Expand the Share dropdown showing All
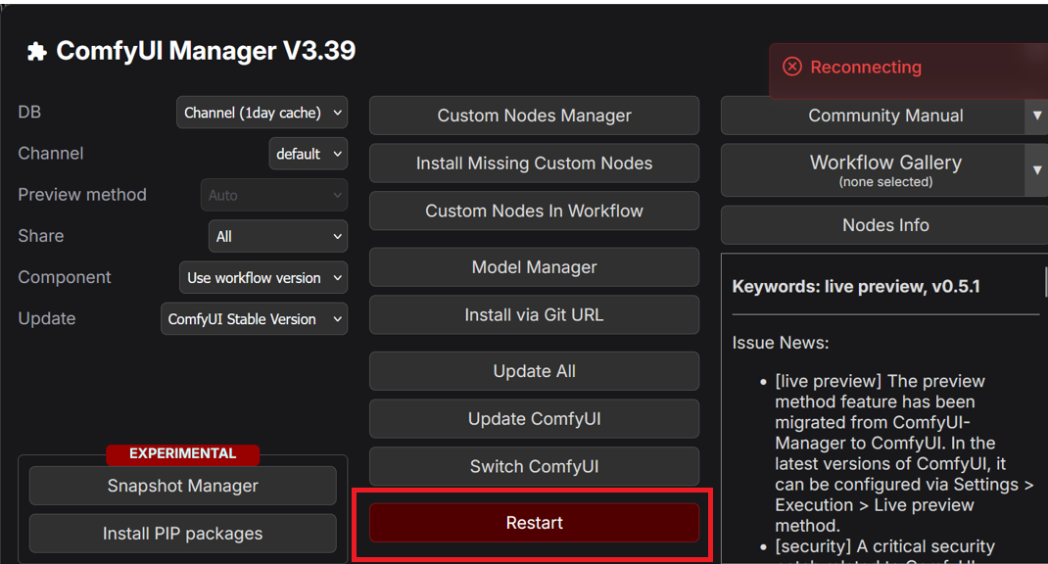The width and height of the screenshot is (1048, 564). tap(278, 236)
